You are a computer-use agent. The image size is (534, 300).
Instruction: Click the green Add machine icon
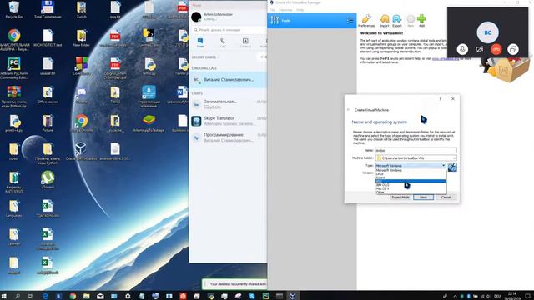(x=421, y=20)
